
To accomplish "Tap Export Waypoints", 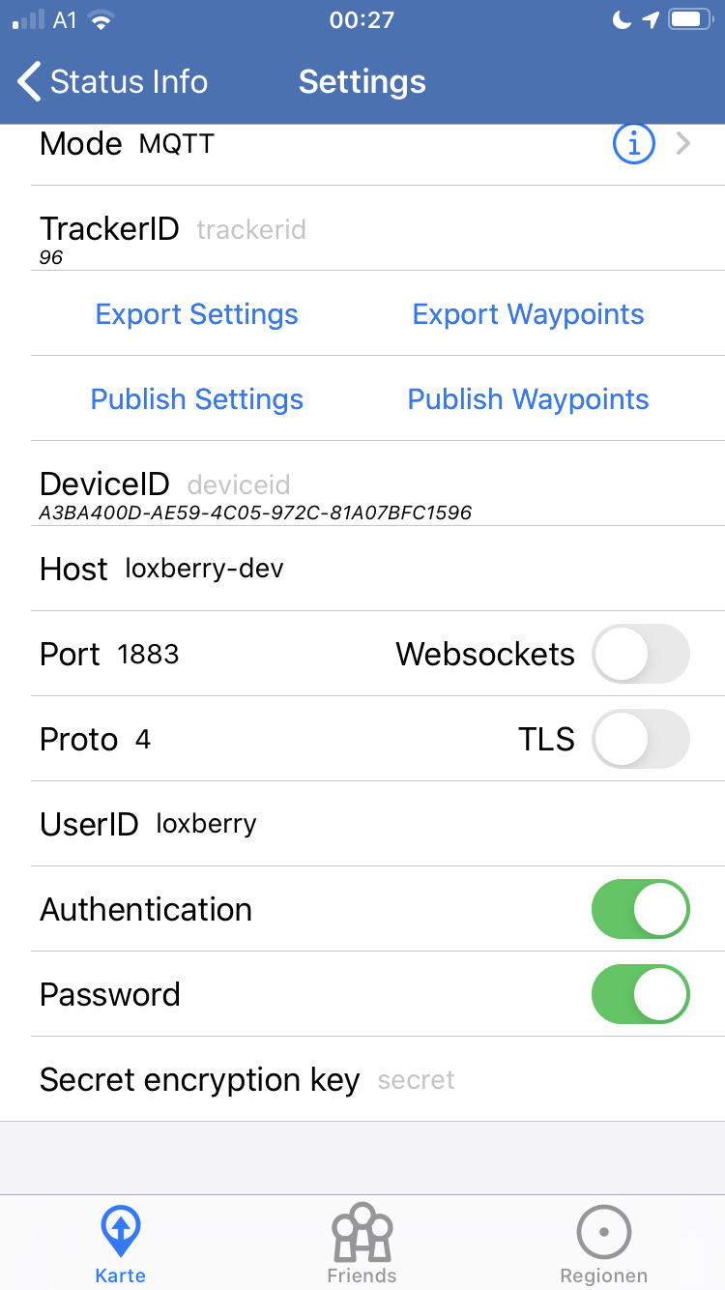I will [x=528, y=314].
